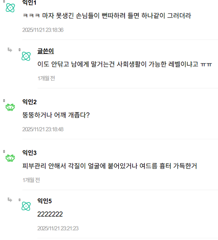Click the reply arrow beside 글쓴이's comment
Image resolution: width=218 pixels, height=240 pixels.
point(10,50)
